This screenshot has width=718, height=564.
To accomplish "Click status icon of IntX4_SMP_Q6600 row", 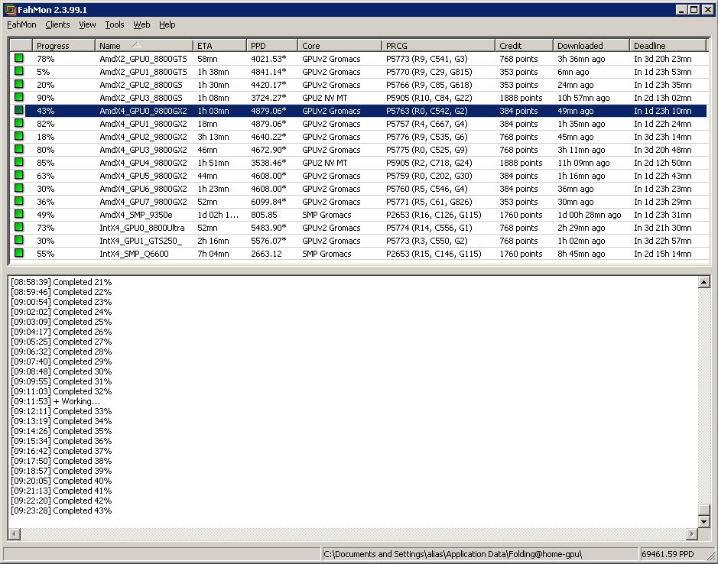I will pyautogui.click(x=19, y=253).
